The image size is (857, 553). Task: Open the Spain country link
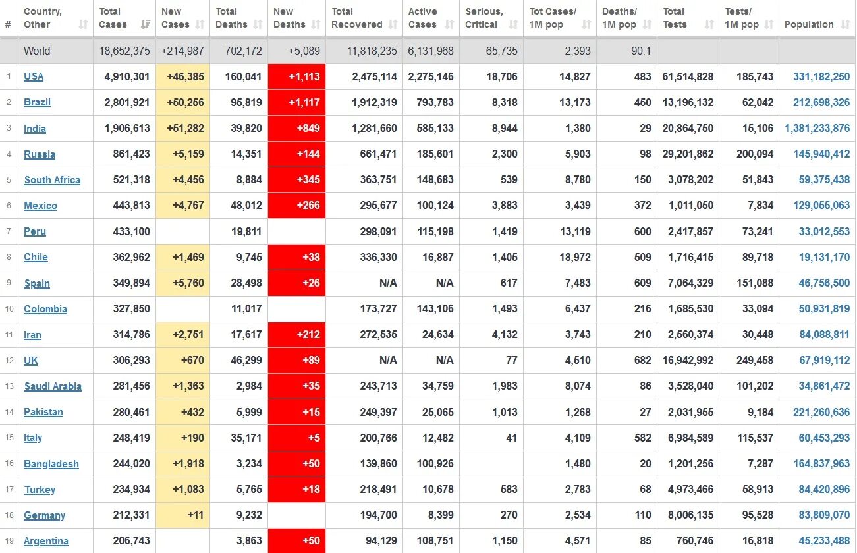[x=37, y=283]
